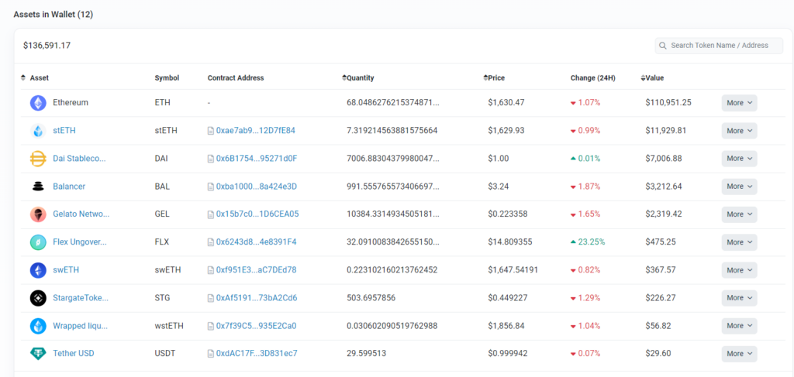Click the contract file icon beside 0x6B1754...95271d0F
794x377 pixels.
point(211,159)
